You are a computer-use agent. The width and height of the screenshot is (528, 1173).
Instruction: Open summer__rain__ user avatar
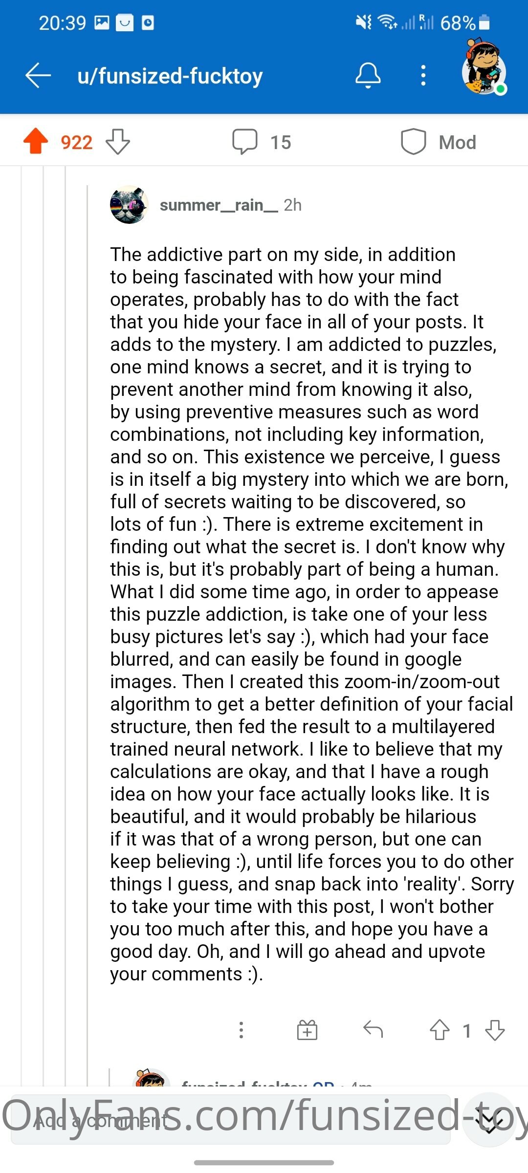(x=129, y=204)
